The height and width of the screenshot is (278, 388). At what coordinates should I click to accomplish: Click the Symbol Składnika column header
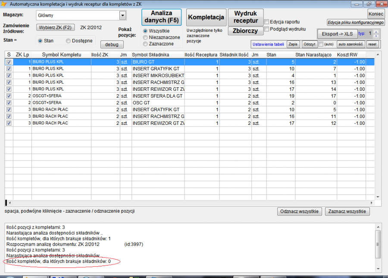158,55
